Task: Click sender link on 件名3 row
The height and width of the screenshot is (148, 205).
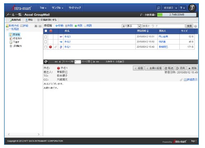Action: point(163,37)
